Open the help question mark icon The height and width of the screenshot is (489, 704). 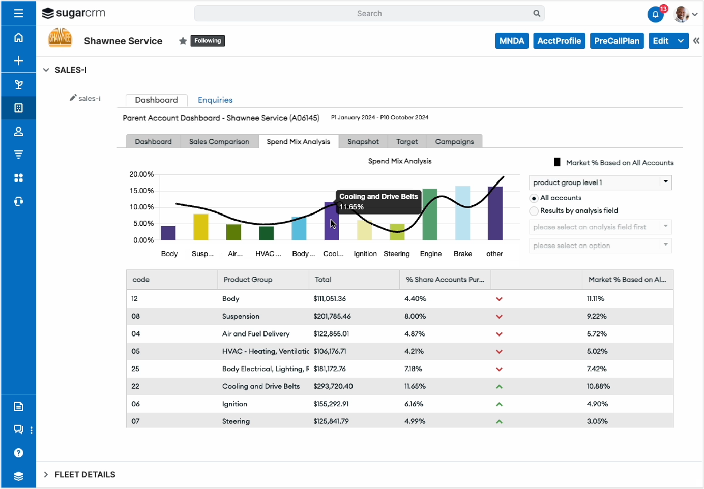[18, 453]
